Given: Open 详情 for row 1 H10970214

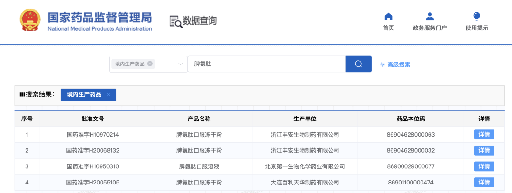Looking at the screenshot, I should 484,135.
